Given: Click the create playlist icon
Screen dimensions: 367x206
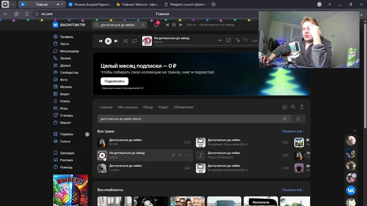Looking at the screenshot, I should [x=293, y=107].
